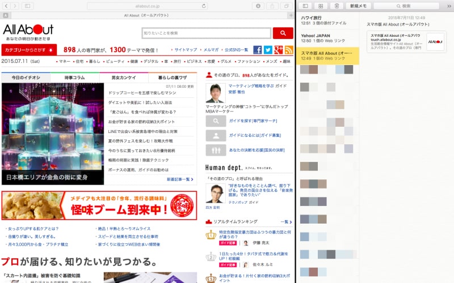Image resolution: width=454 pixels, height=283 pixels.
Task: Click the サイトマップ link
Action: (186, 50)
